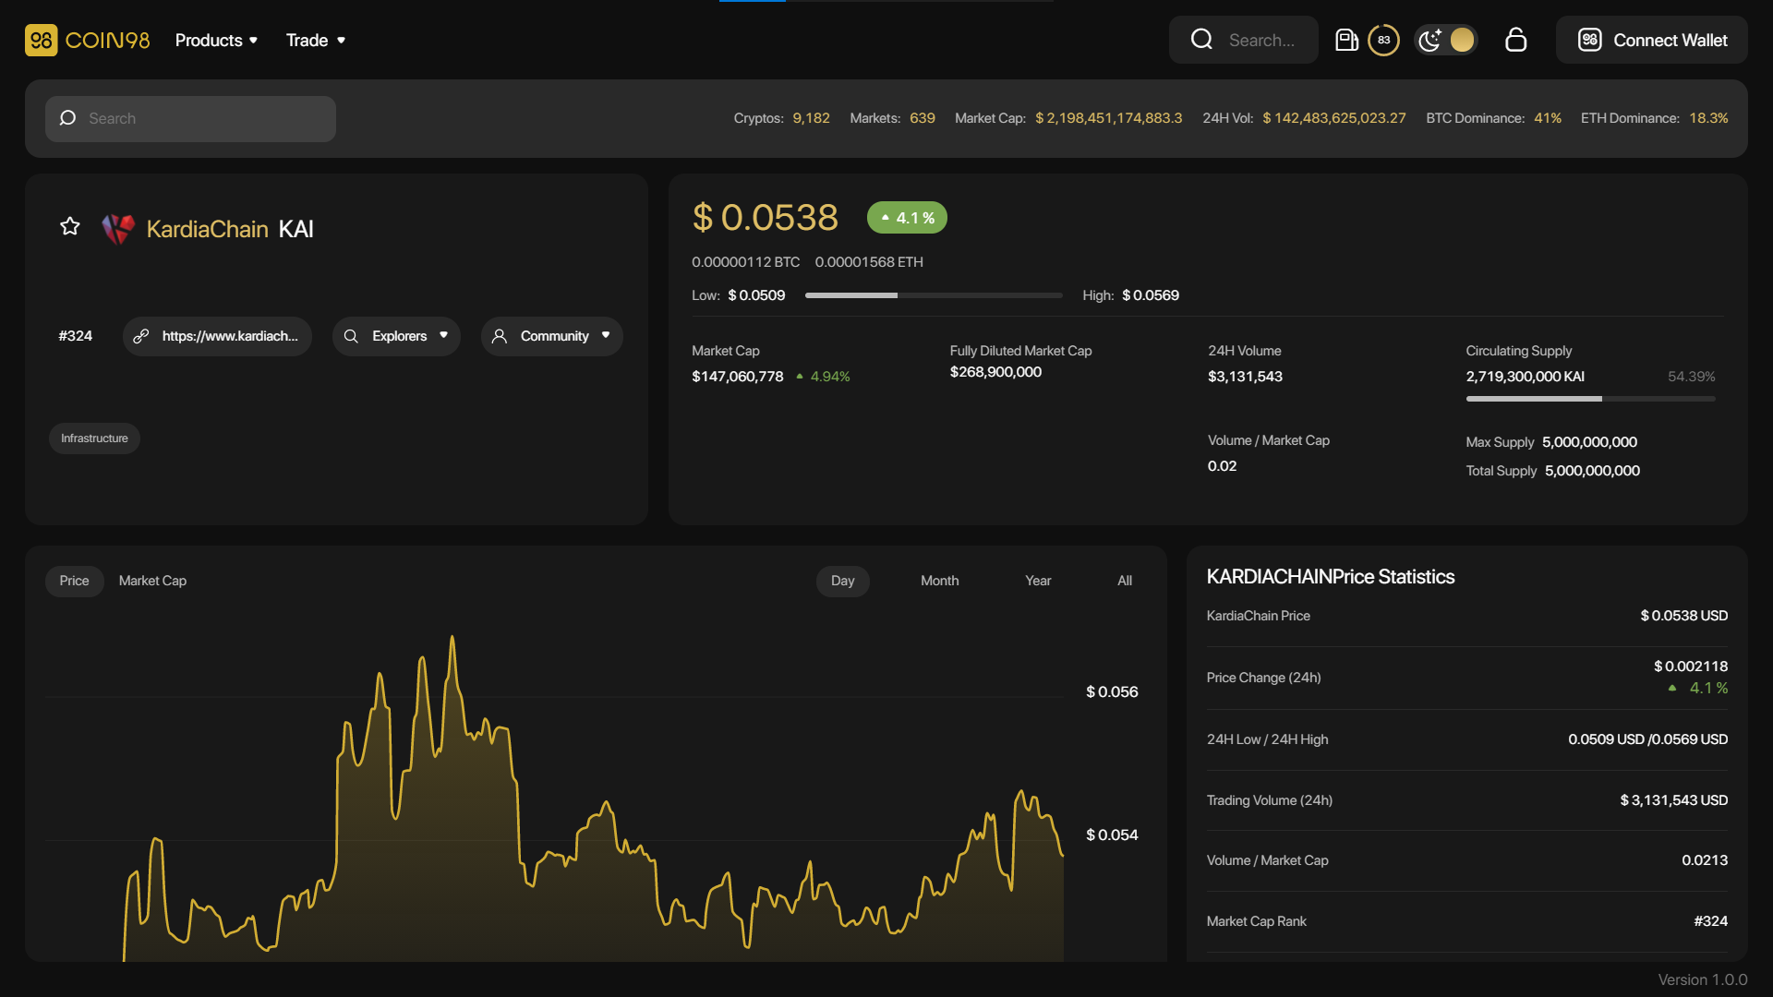Screen dimensions: 1773x997
Task: Click the $ 0.054 chart axis label
Action: coord(1112,835)
